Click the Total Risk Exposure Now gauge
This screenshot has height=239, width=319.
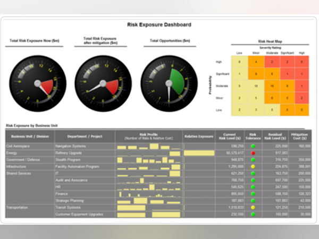[38, 83]
